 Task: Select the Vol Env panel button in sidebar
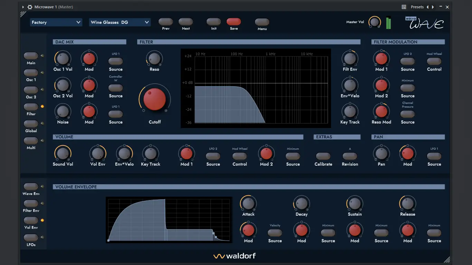pos(31,220)
